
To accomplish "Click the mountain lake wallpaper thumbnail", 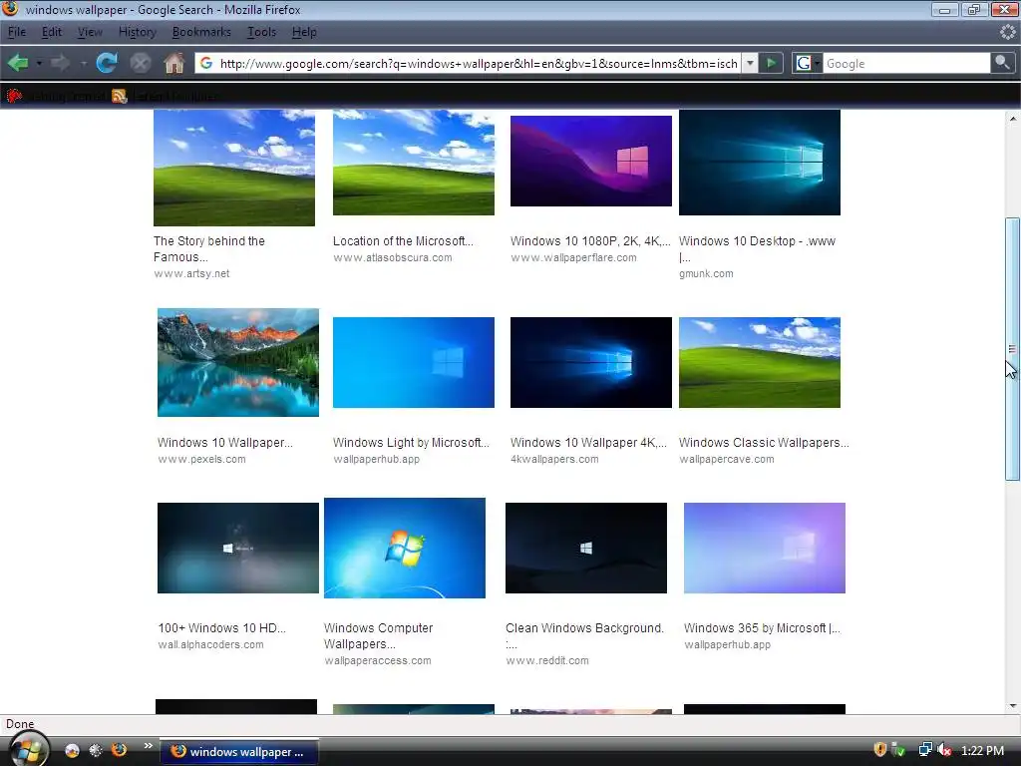I will pyautogui.click(x=238, y=362).
